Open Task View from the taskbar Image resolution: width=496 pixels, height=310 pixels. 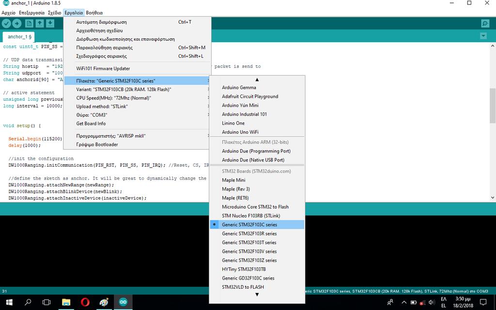(x=46, y=302)
